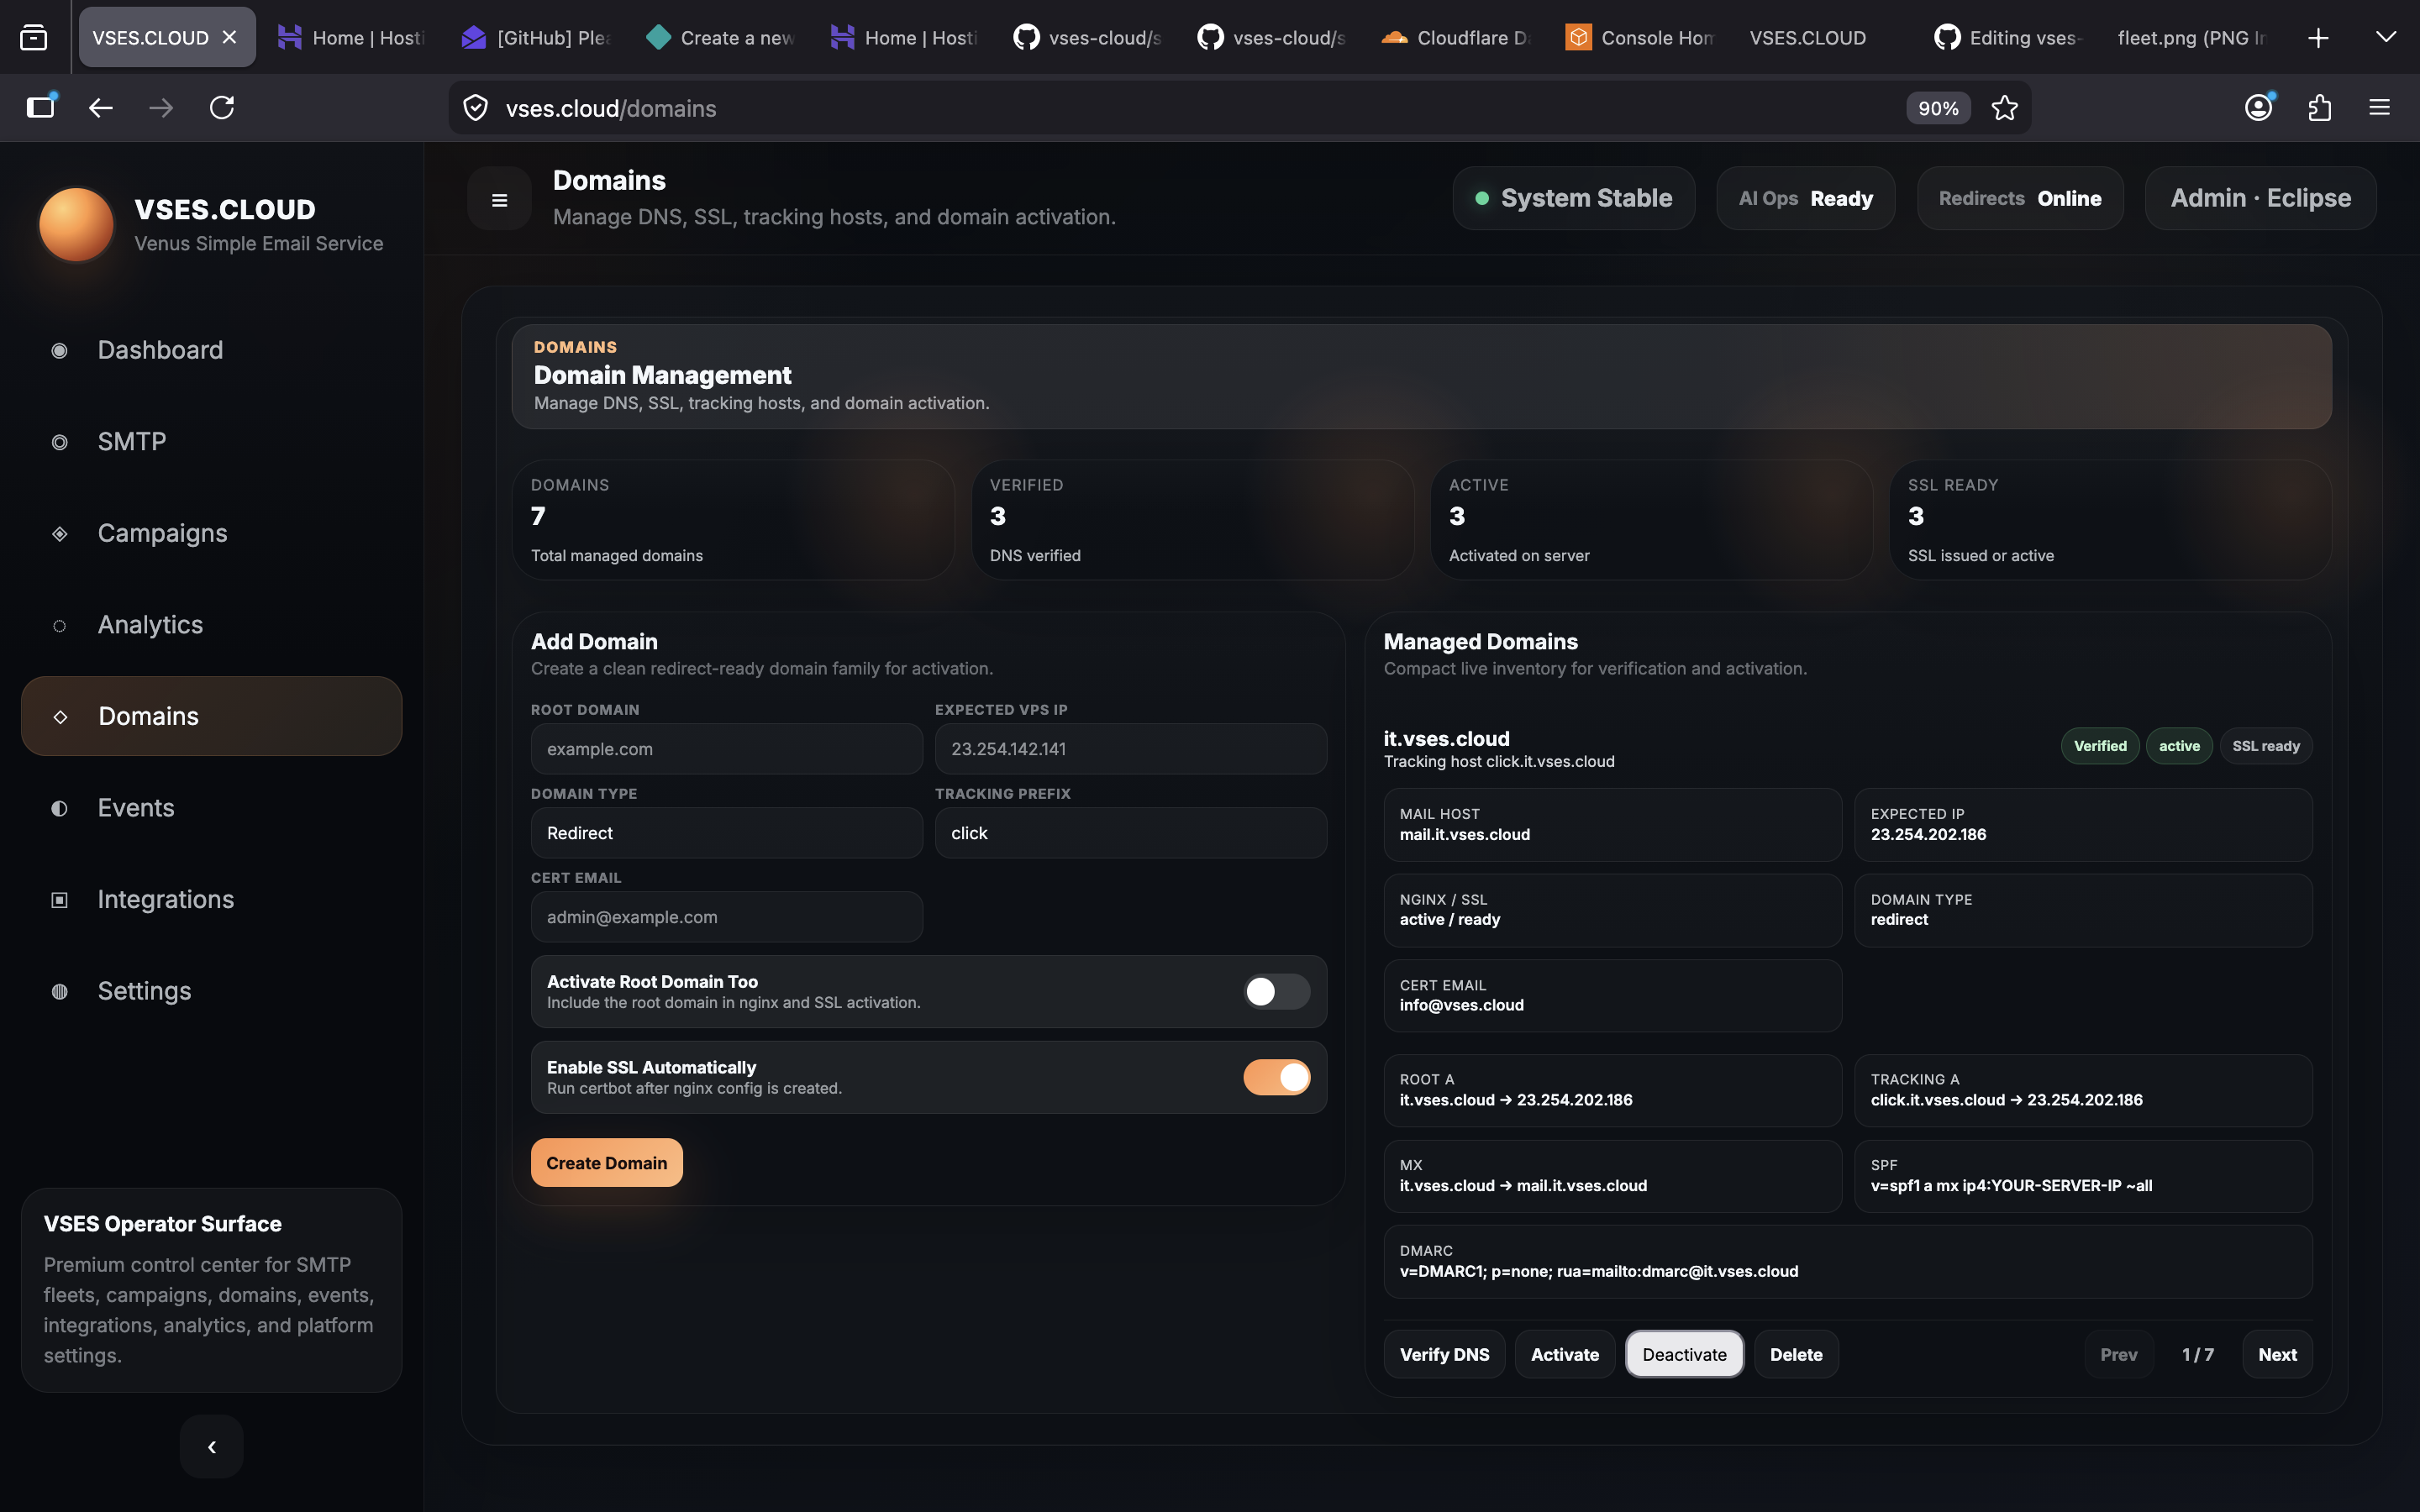The height and width of the screenshot is (1512, 2420).
Task: Toggle the hamburger menu beside Domains title
Action: tap(499, 199)
